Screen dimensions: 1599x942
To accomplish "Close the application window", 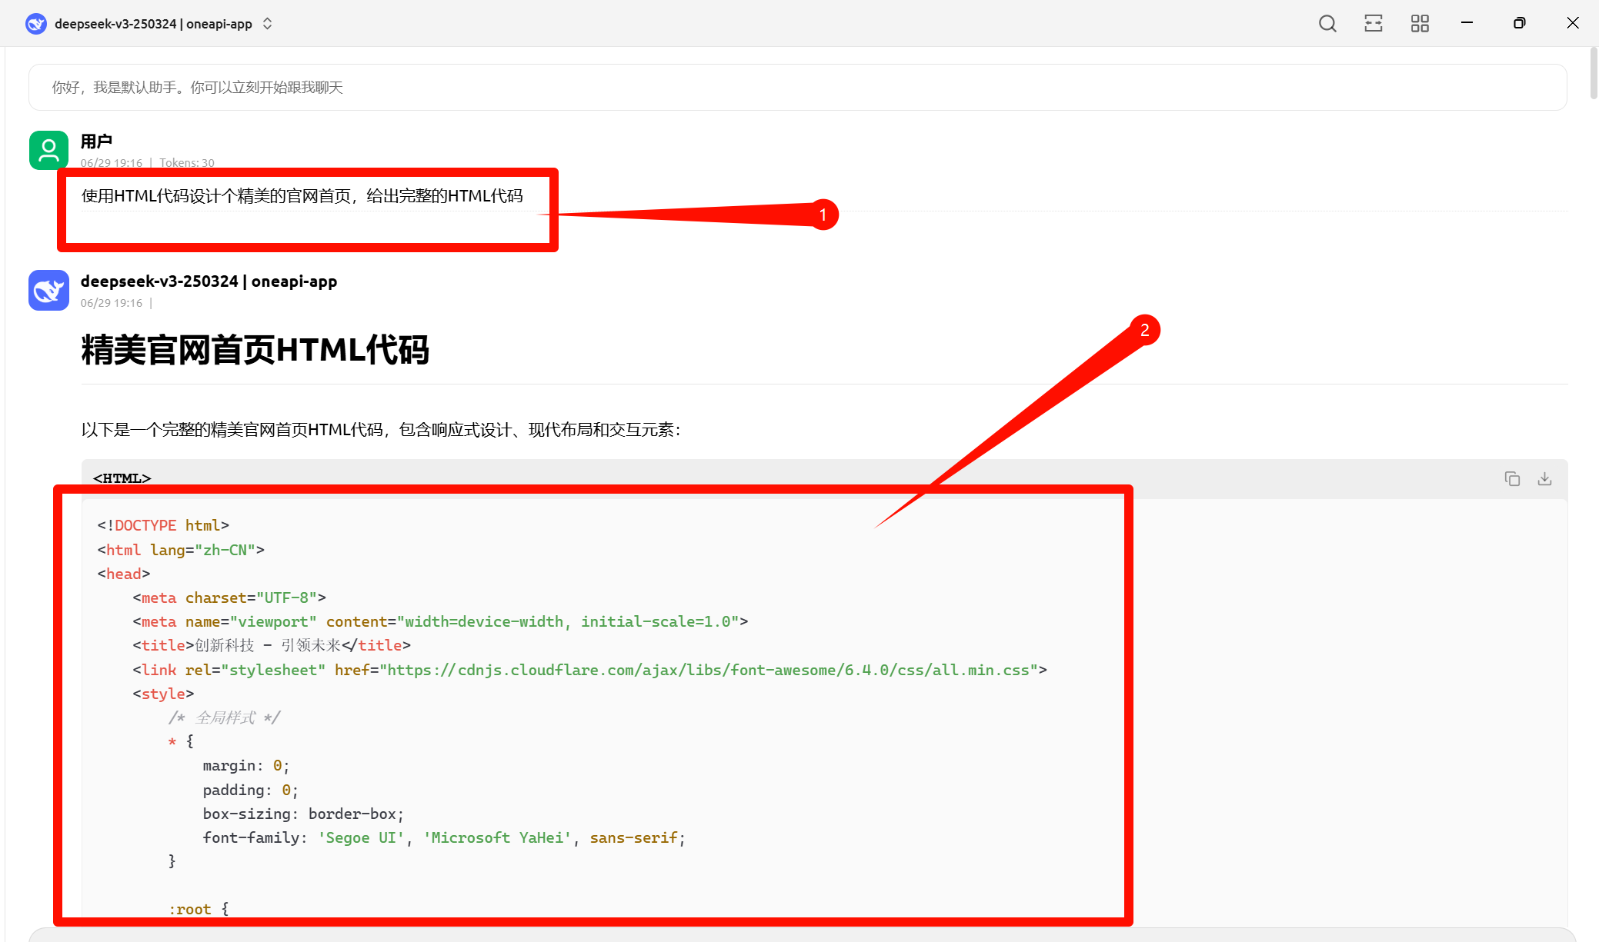I will coord(1573,24).
